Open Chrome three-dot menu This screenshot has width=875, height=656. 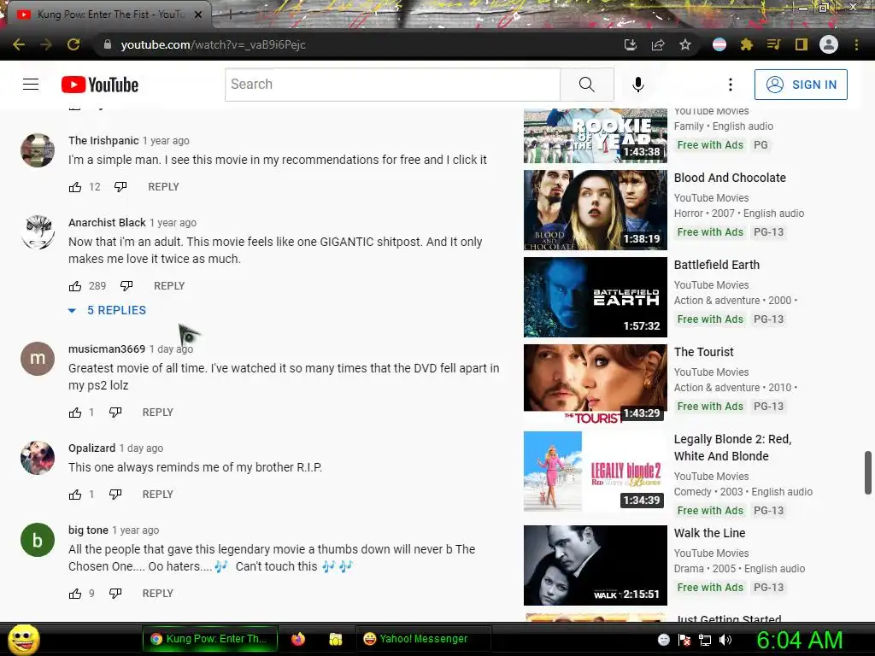(x=856, y=44)
